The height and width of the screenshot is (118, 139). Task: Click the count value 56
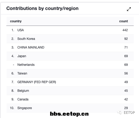[126, 73]
